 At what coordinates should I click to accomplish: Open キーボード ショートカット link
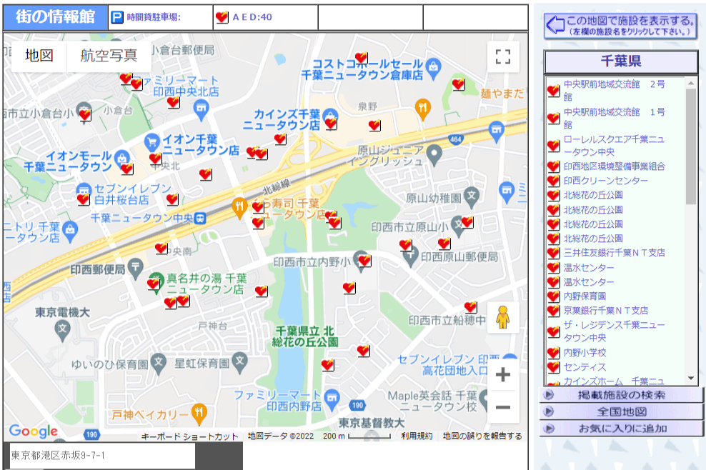(x=189, y=436)
